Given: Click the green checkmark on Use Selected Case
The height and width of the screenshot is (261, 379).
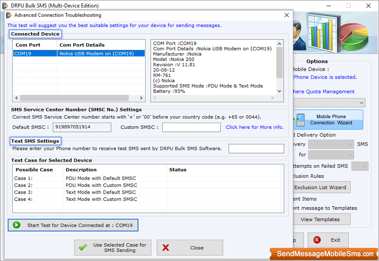Looking at the screenshot, I should pyautogui.click(x=83, y=247).
